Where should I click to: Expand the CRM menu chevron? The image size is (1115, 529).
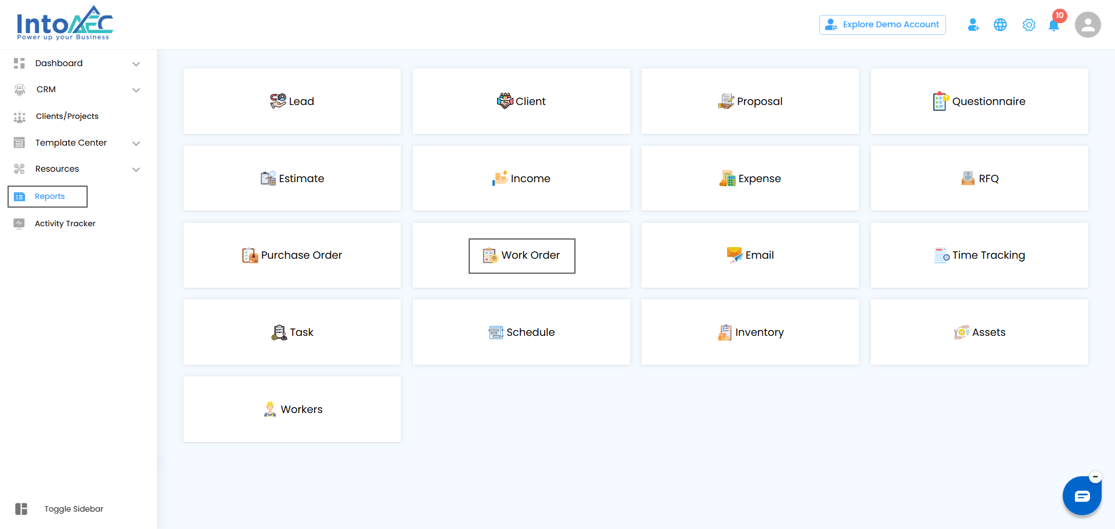[136, 90]
